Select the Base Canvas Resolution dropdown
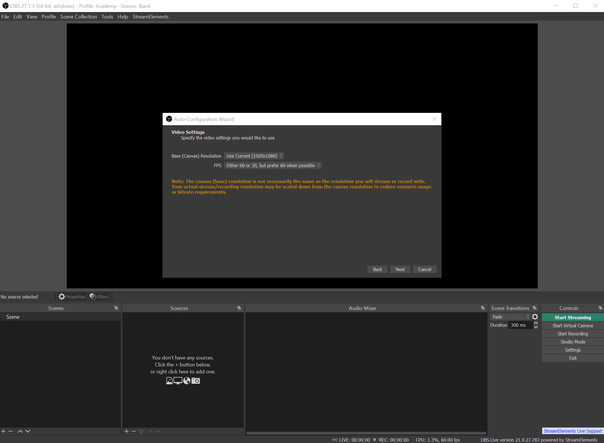604x443 pixels. [x=254, y=156]
